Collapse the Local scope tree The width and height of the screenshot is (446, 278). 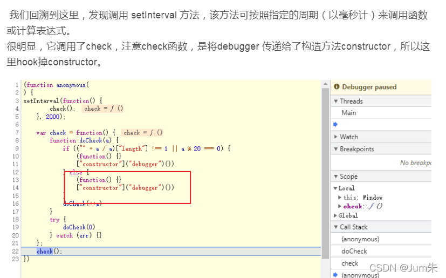click(x=335, y=188)
